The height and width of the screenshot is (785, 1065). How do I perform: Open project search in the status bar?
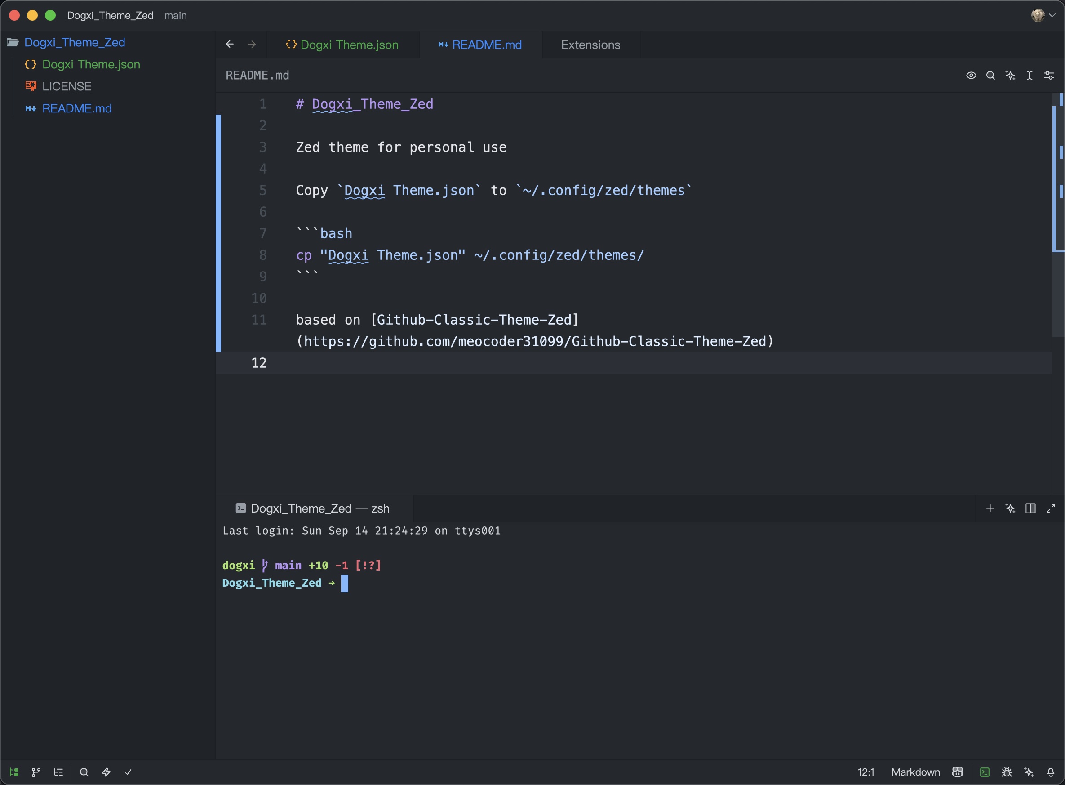(84, 772)
